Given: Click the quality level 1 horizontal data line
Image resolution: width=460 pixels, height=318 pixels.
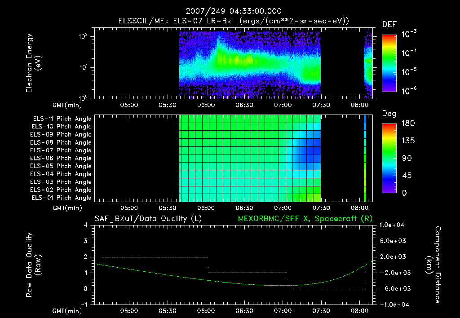Looking at the screenshot, I should (x=248, y=273).
